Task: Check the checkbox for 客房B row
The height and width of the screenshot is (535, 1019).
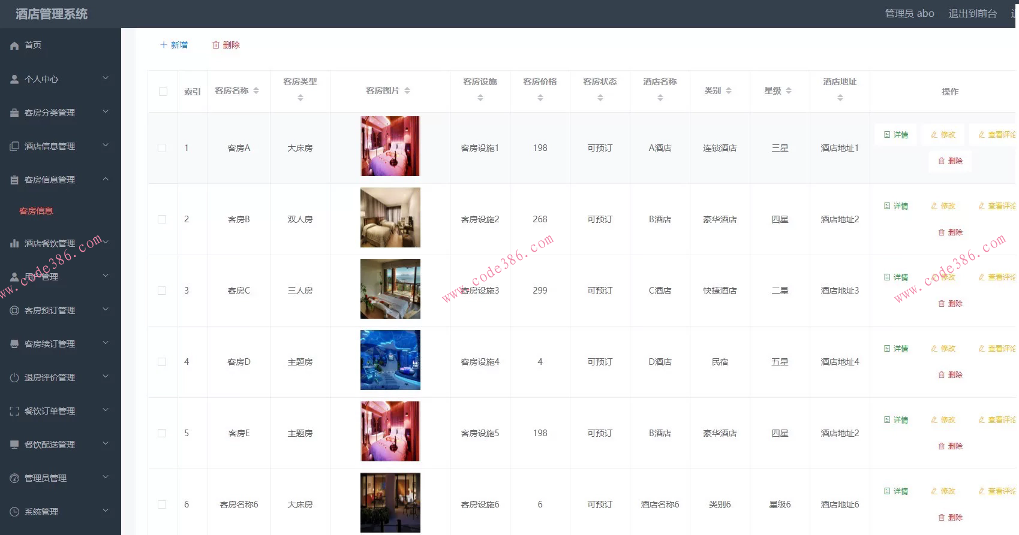Action: click(162, 219)
